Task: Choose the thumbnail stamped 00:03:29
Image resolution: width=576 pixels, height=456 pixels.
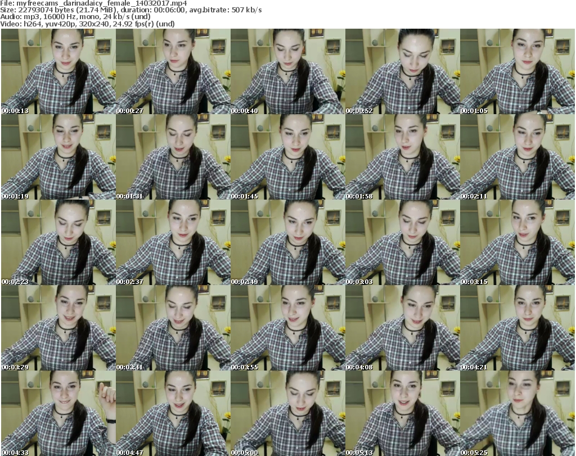Action: (58, 327)
